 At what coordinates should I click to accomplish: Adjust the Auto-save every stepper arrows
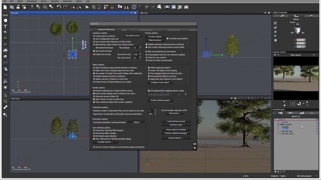pos(140,54)
